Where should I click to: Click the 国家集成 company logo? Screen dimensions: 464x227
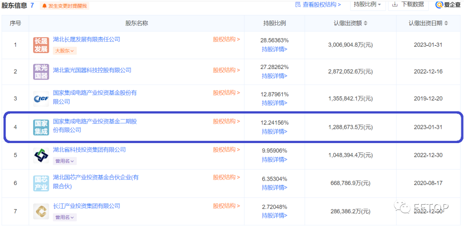tap(41, 127)
